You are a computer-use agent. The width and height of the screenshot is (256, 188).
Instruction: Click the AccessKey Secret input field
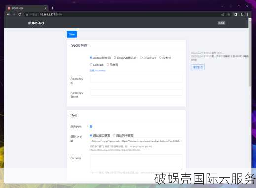point(136,93)
